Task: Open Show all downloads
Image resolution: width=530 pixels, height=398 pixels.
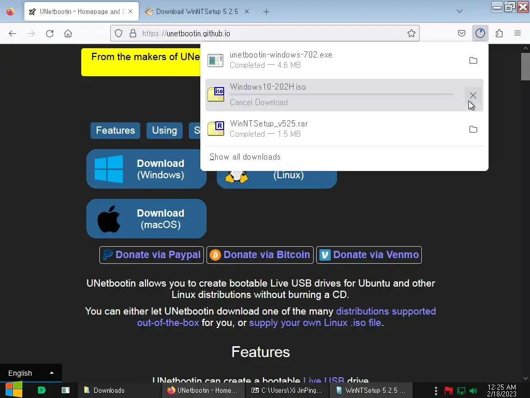Action: (245, 157)
